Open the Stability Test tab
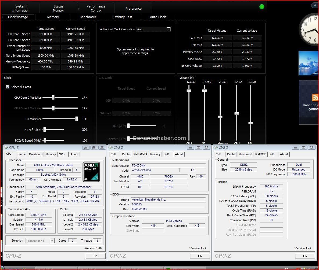Image resolution: width=319 pixels, height=270 pixels. pos(123,17)
